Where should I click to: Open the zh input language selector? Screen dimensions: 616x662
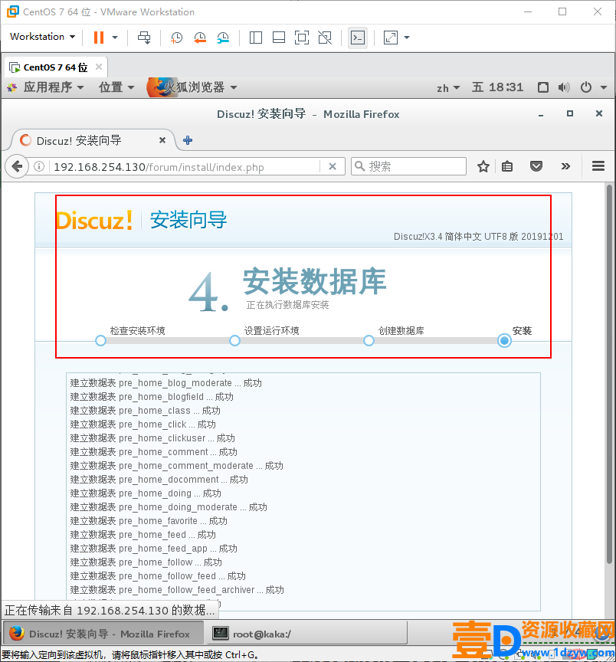point(448,88)
